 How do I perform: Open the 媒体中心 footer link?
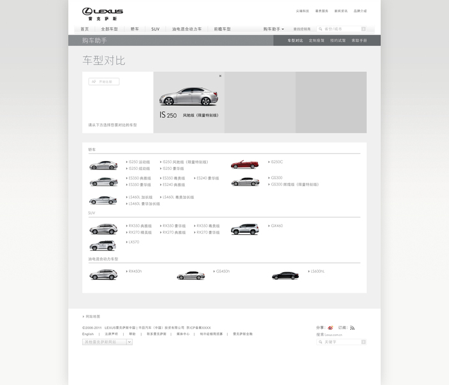pos(183,334)
